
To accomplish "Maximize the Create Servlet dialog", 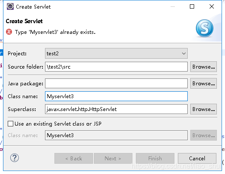I will point(192,6).
